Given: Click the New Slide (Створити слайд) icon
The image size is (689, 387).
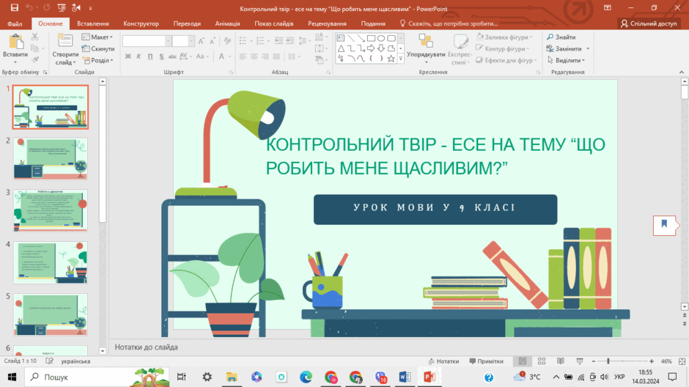Looking at the screenshot, I should (65, 40).
